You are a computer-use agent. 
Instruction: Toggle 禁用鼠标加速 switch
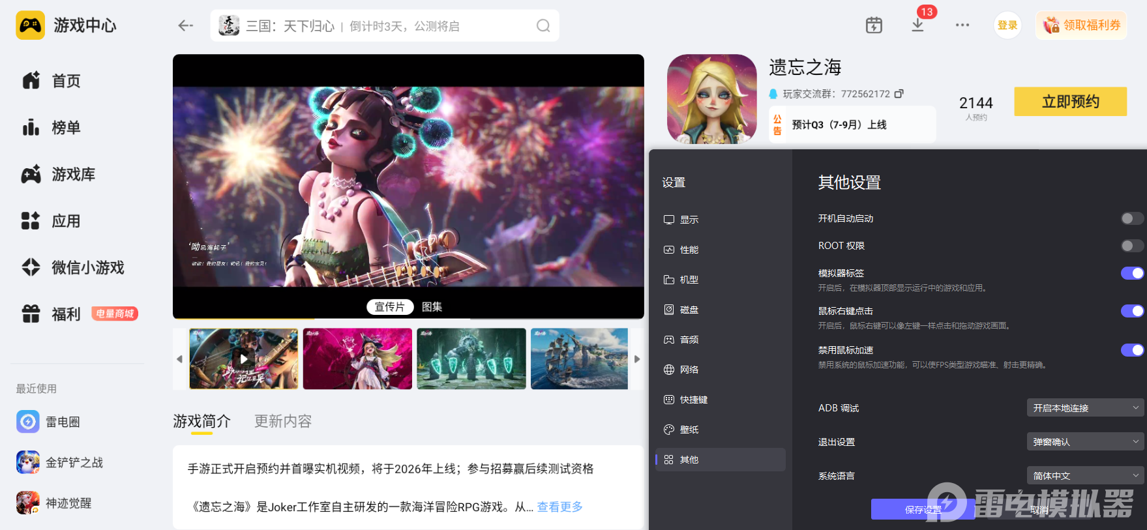pos(1132,350)
